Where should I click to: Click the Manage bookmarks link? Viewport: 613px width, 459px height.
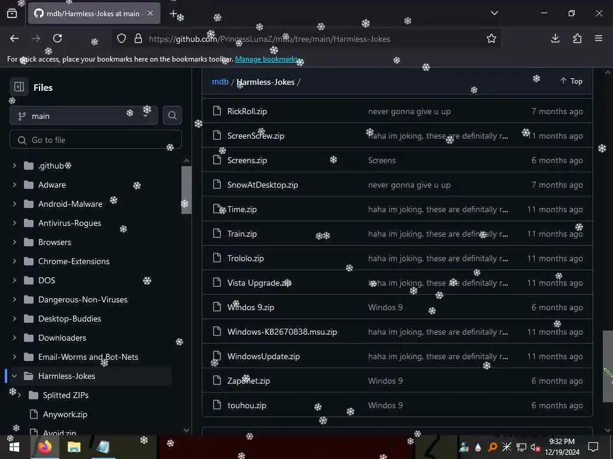click(x=266, y=59)
